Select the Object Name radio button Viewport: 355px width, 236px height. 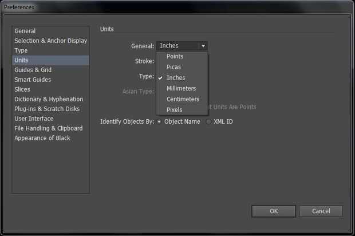(x=159, y=121)
